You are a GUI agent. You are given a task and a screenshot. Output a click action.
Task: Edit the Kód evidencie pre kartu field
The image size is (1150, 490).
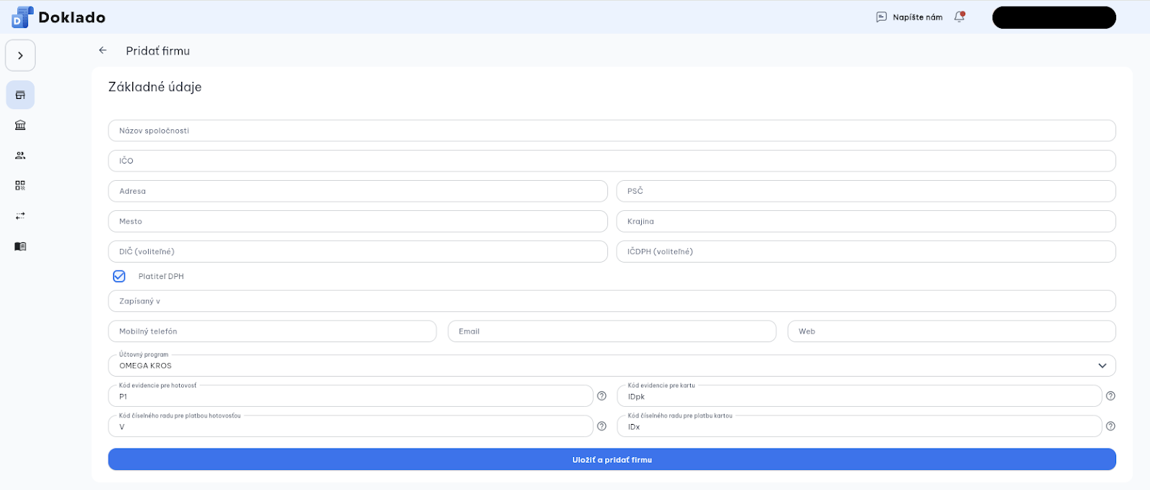pos(860,396)
